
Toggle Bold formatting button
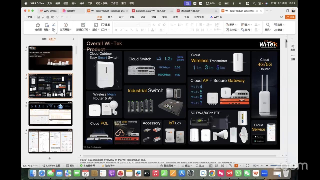(x=116, y=30)
